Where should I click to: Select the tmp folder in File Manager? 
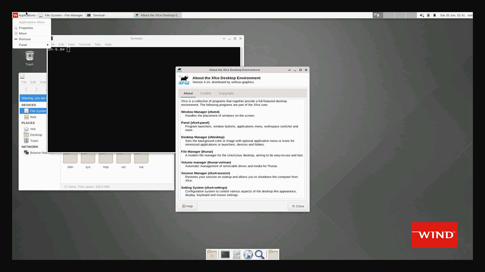[x=106, y=161]
